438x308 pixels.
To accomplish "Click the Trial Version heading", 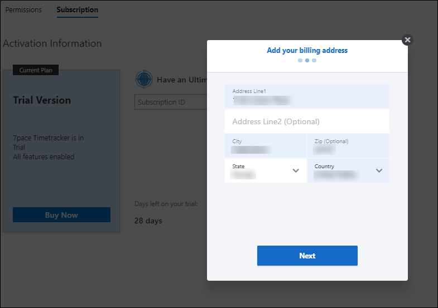I will (42, 100).
